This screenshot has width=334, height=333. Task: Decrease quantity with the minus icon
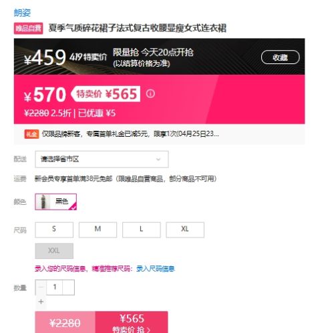pyautogui.click(x=41, y=288)
